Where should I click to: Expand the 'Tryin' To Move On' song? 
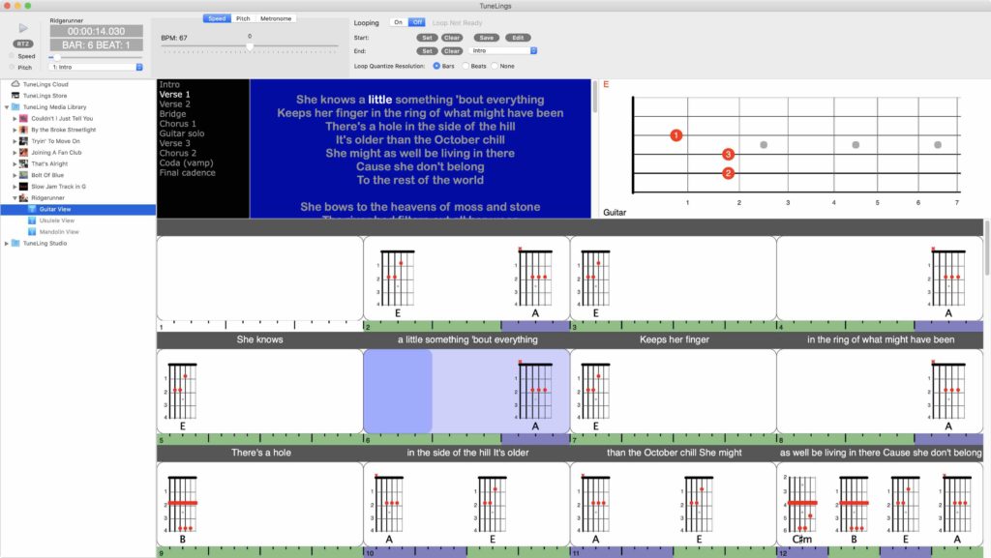point(15,141)
